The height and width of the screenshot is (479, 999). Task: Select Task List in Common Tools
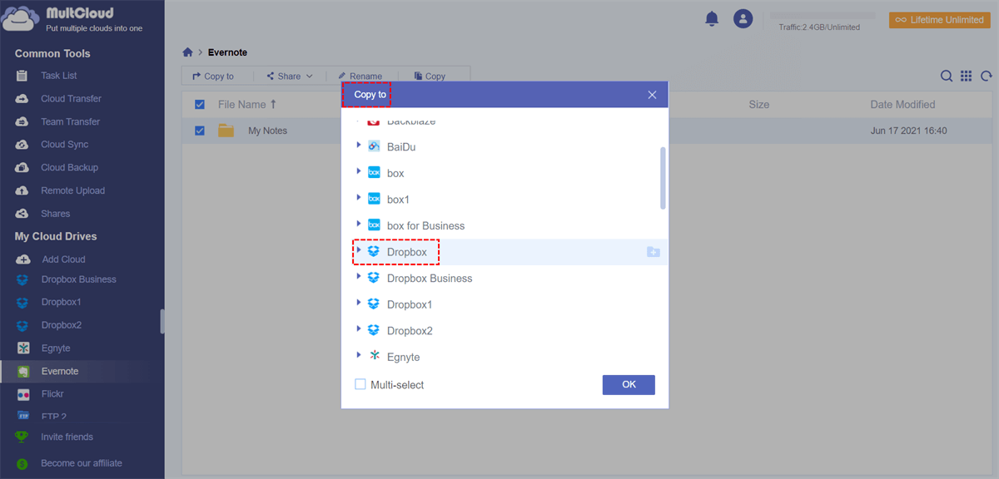coord(58,76)
